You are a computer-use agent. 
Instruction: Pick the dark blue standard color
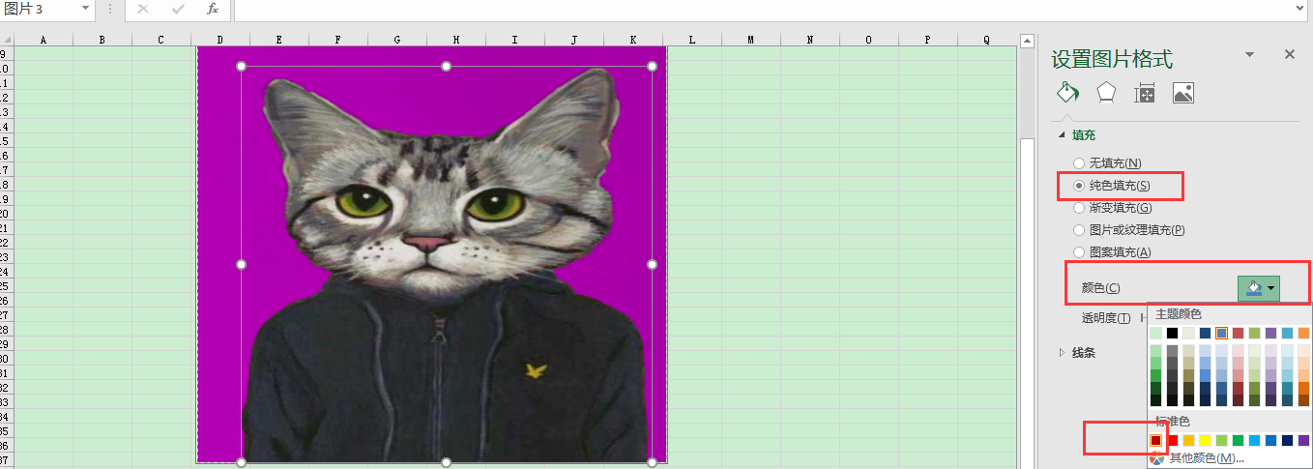coord(1288,440)
